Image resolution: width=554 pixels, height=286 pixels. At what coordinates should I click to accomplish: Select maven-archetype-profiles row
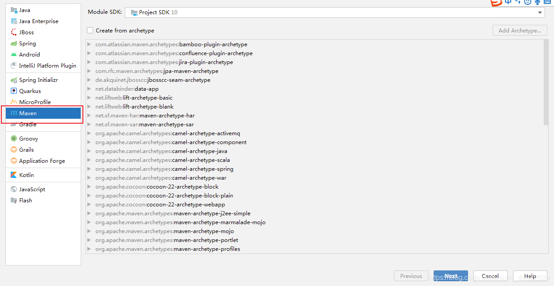315,249
